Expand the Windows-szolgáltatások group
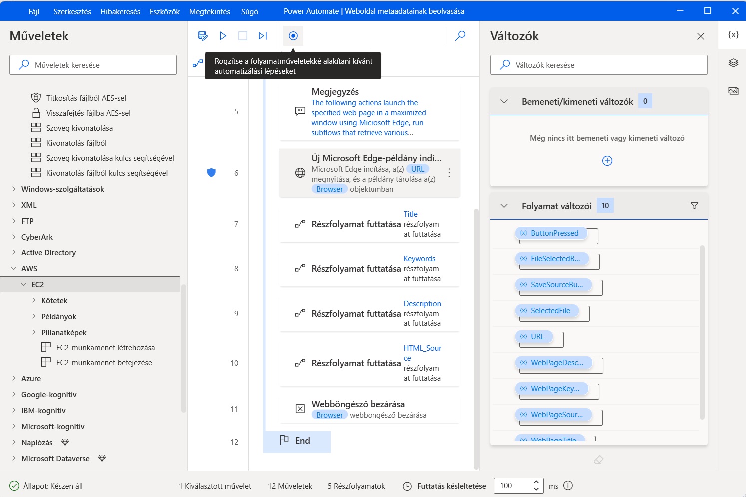This screenshot has height=497, width=746. 14,189
